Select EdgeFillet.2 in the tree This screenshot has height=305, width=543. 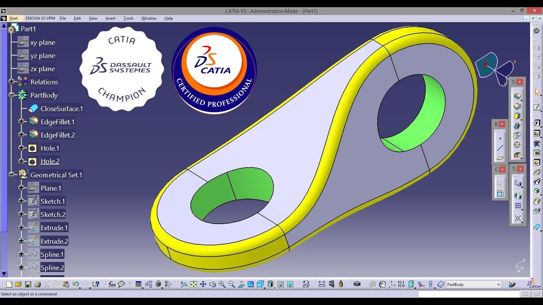pyautogui.click(x=58, y=135)
